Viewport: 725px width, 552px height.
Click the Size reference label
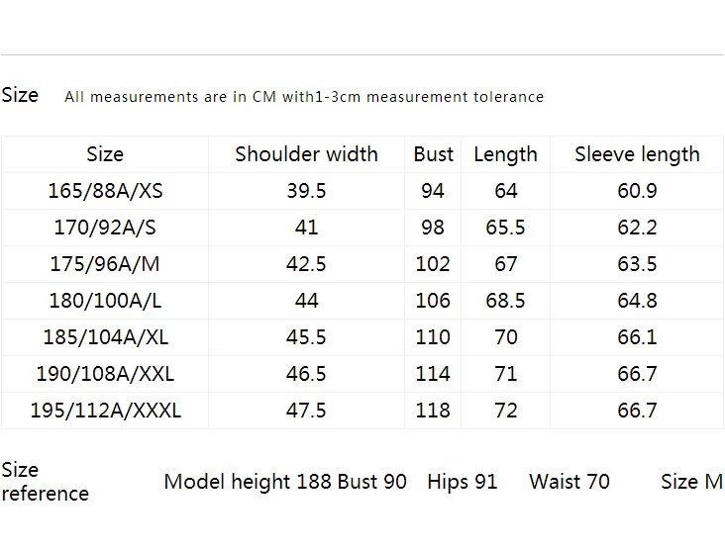point(45,482)
